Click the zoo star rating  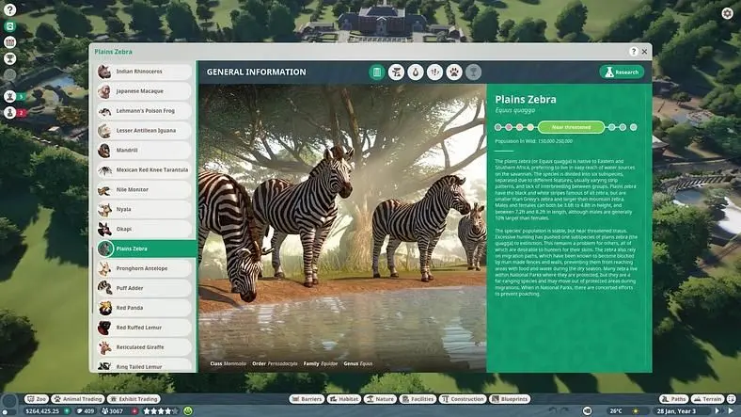tap(161, 411)
